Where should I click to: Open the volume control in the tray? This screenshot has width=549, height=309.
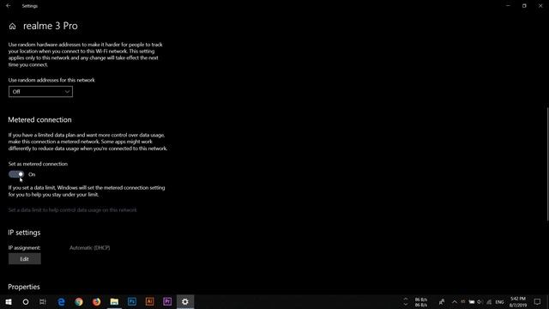pos(480,301)
